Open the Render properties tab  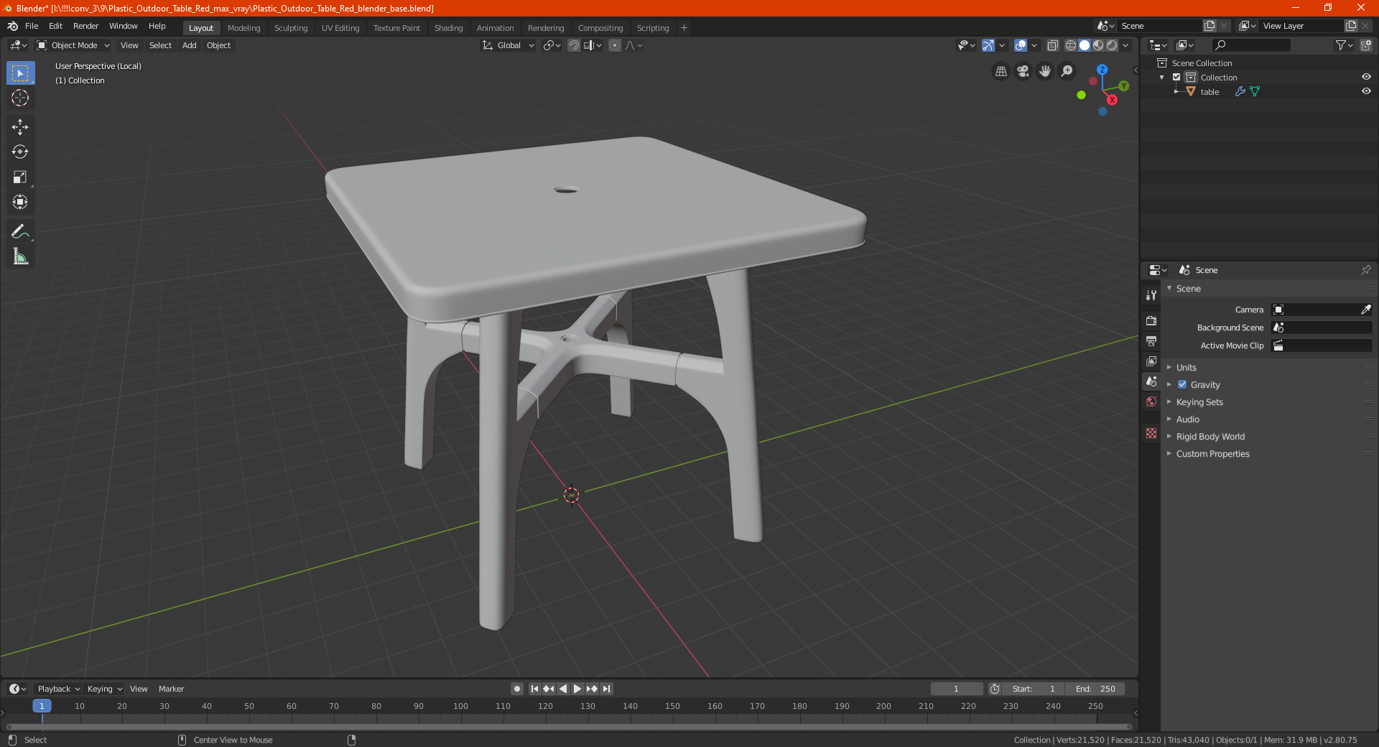pos(1151,320)
